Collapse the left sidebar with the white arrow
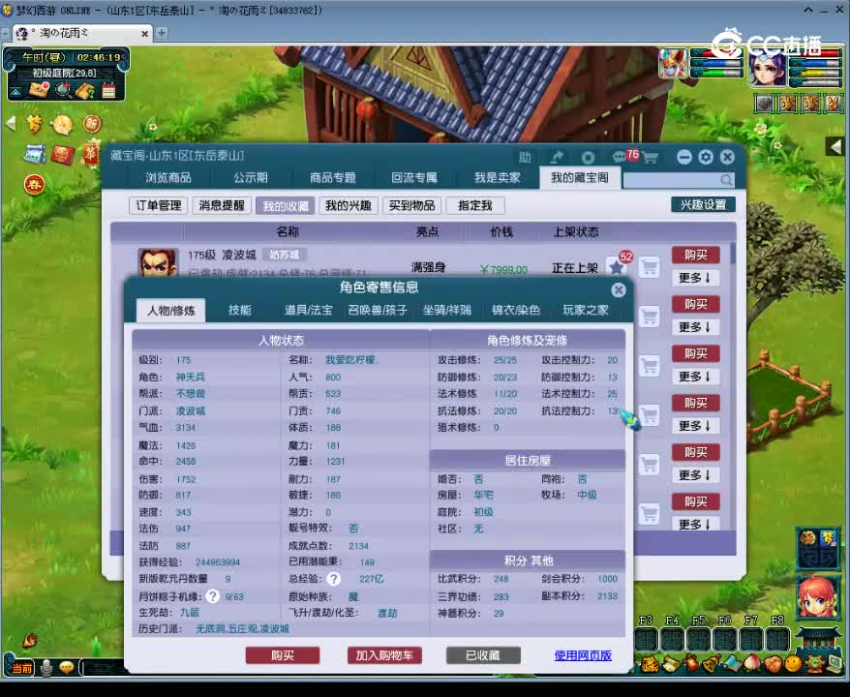 (9, 124)
